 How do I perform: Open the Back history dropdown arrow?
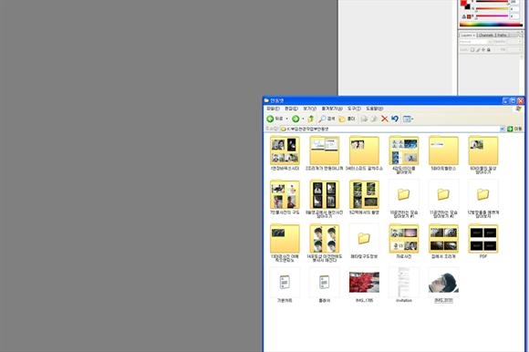coord(286,119)
